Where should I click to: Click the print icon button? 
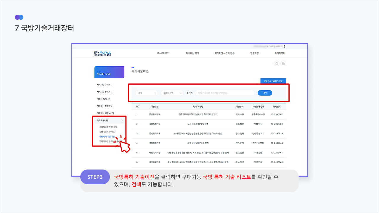[283, 63]
